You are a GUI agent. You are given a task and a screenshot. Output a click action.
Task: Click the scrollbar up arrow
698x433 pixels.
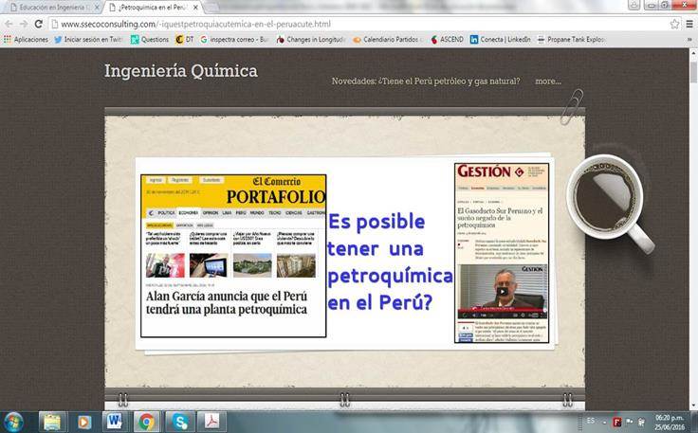tap(693, 52)
